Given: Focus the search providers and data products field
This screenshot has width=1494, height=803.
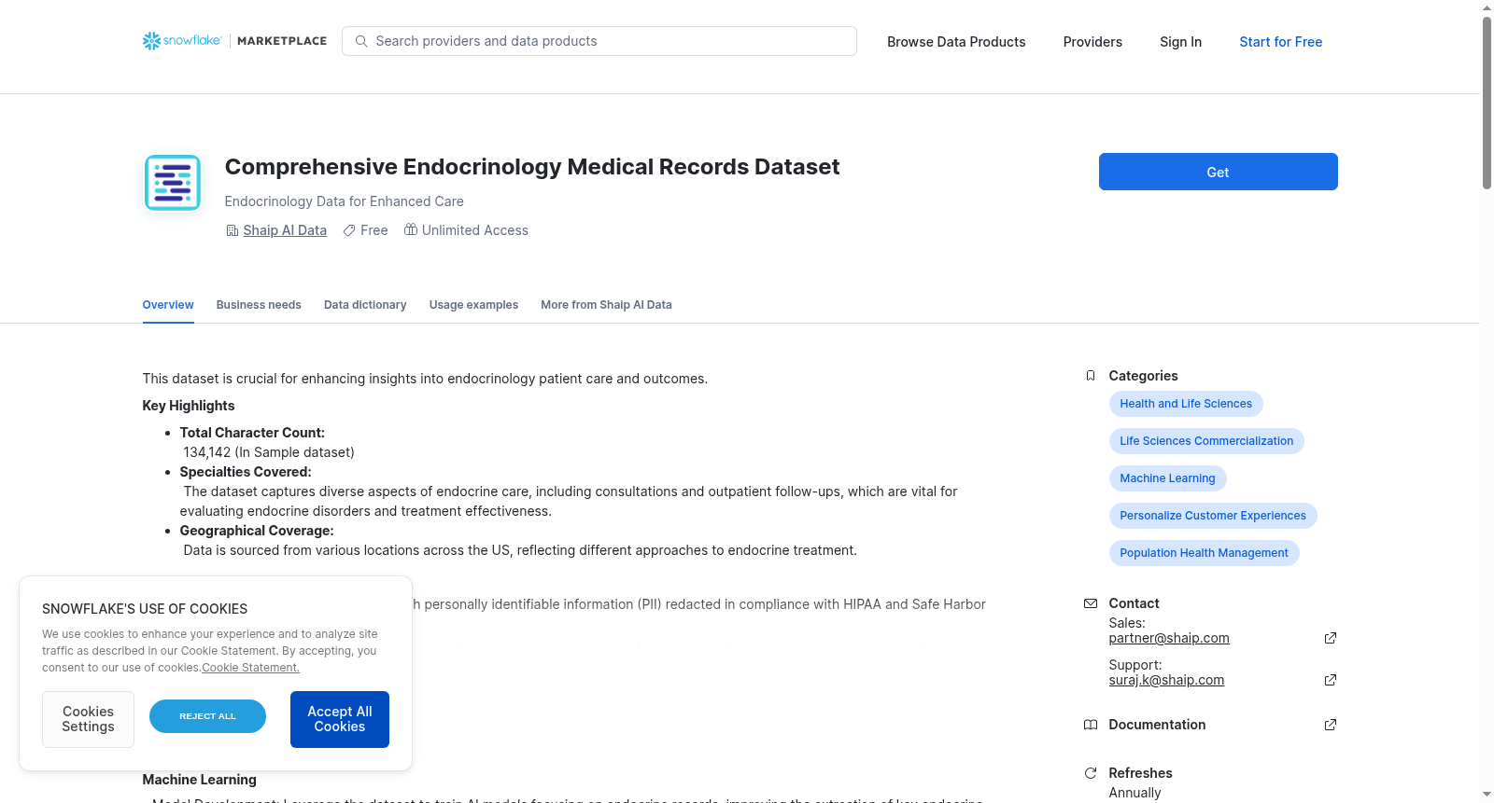Looking at the screenshot, I should pyautogui.click(x=599, y=41).
